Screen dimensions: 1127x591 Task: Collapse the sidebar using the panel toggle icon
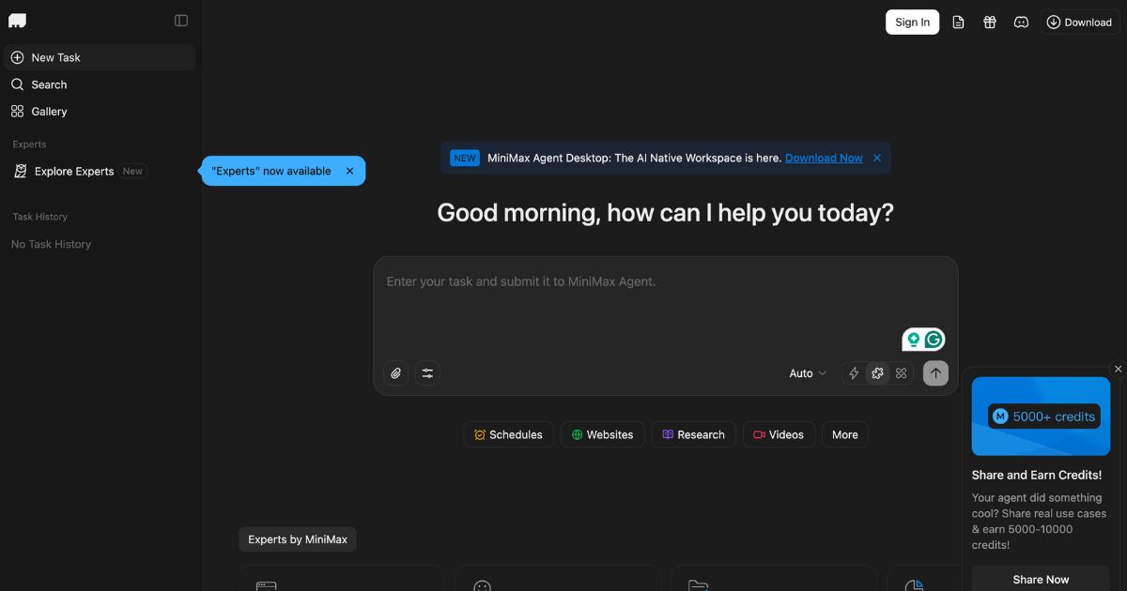tap(181, 21)
